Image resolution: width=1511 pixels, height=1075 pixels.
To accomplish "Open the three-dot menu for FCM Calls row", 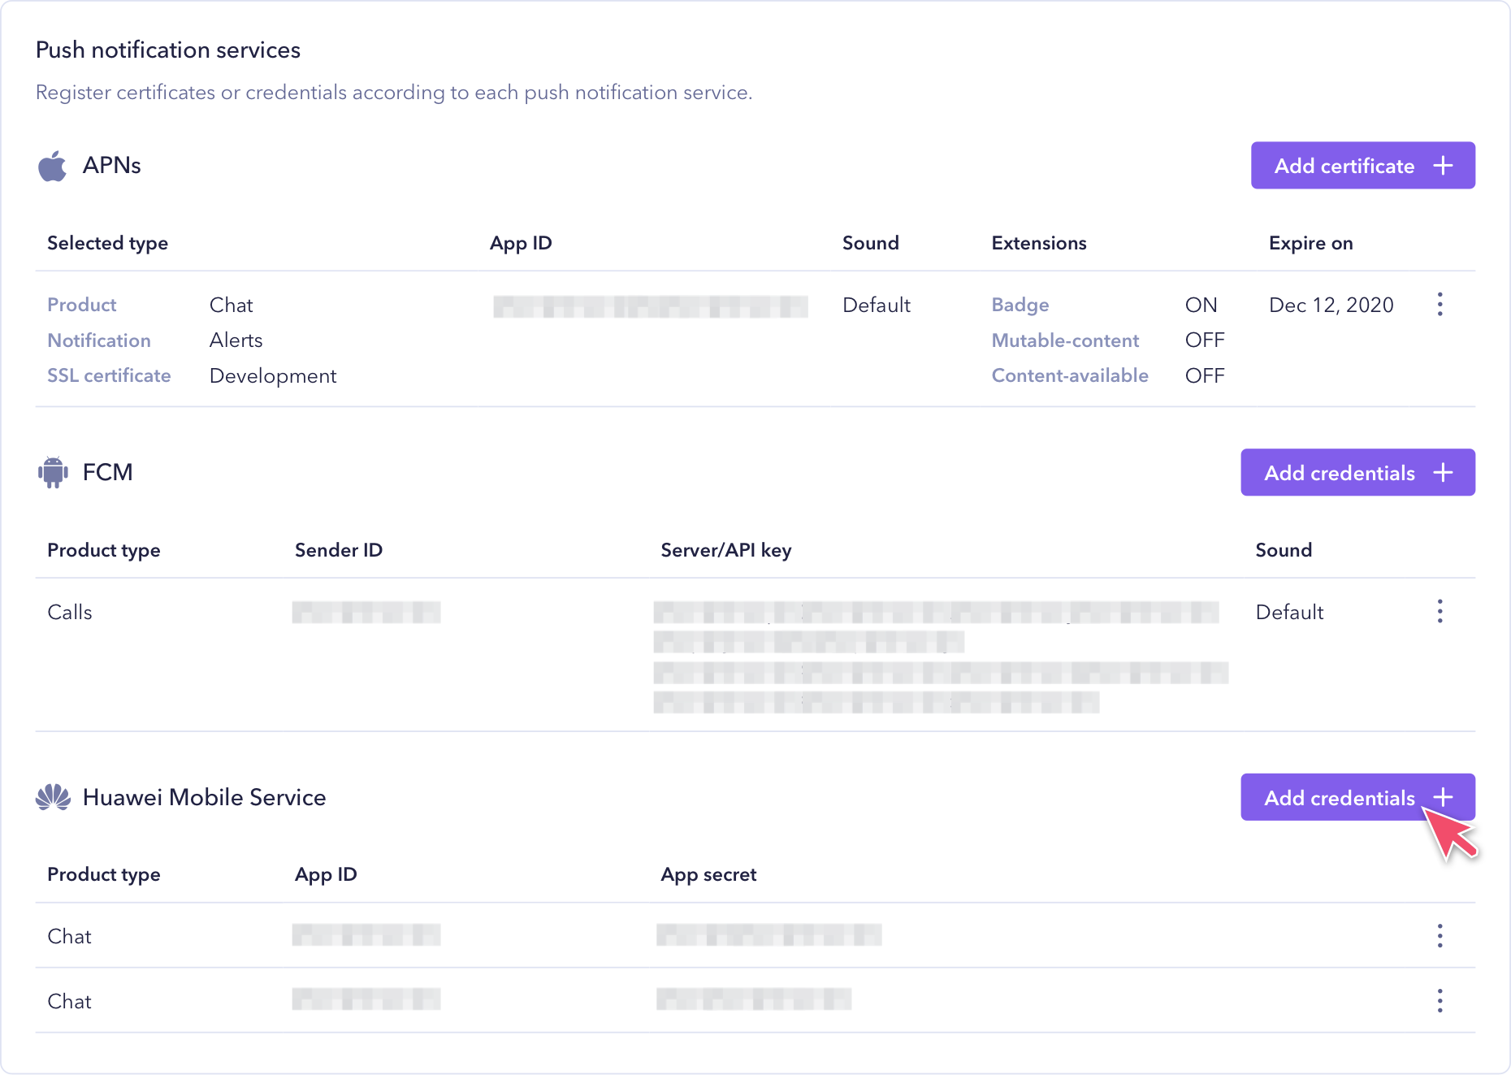I will coord(1440,612).
